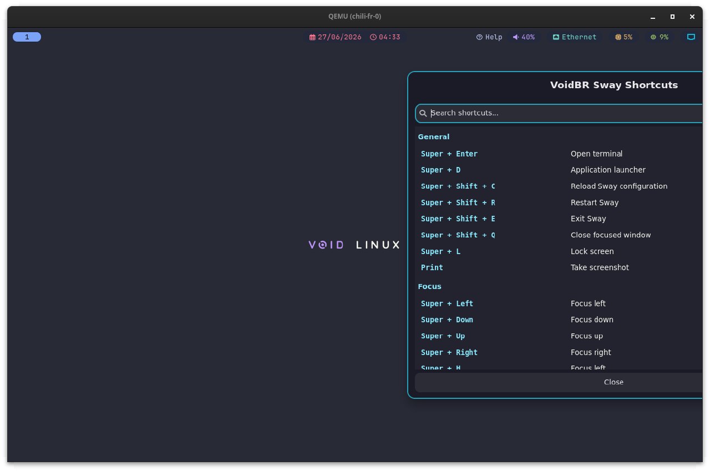
Task: Focus the Search shortcuts input field
Action: coord(559,113)
